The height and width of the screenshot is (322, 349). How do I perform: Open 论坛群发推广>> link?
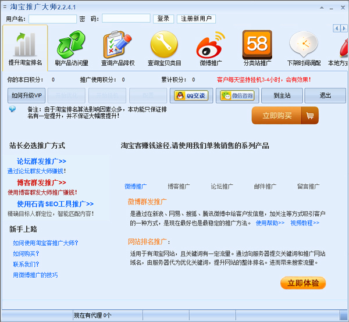coord(41,161)
